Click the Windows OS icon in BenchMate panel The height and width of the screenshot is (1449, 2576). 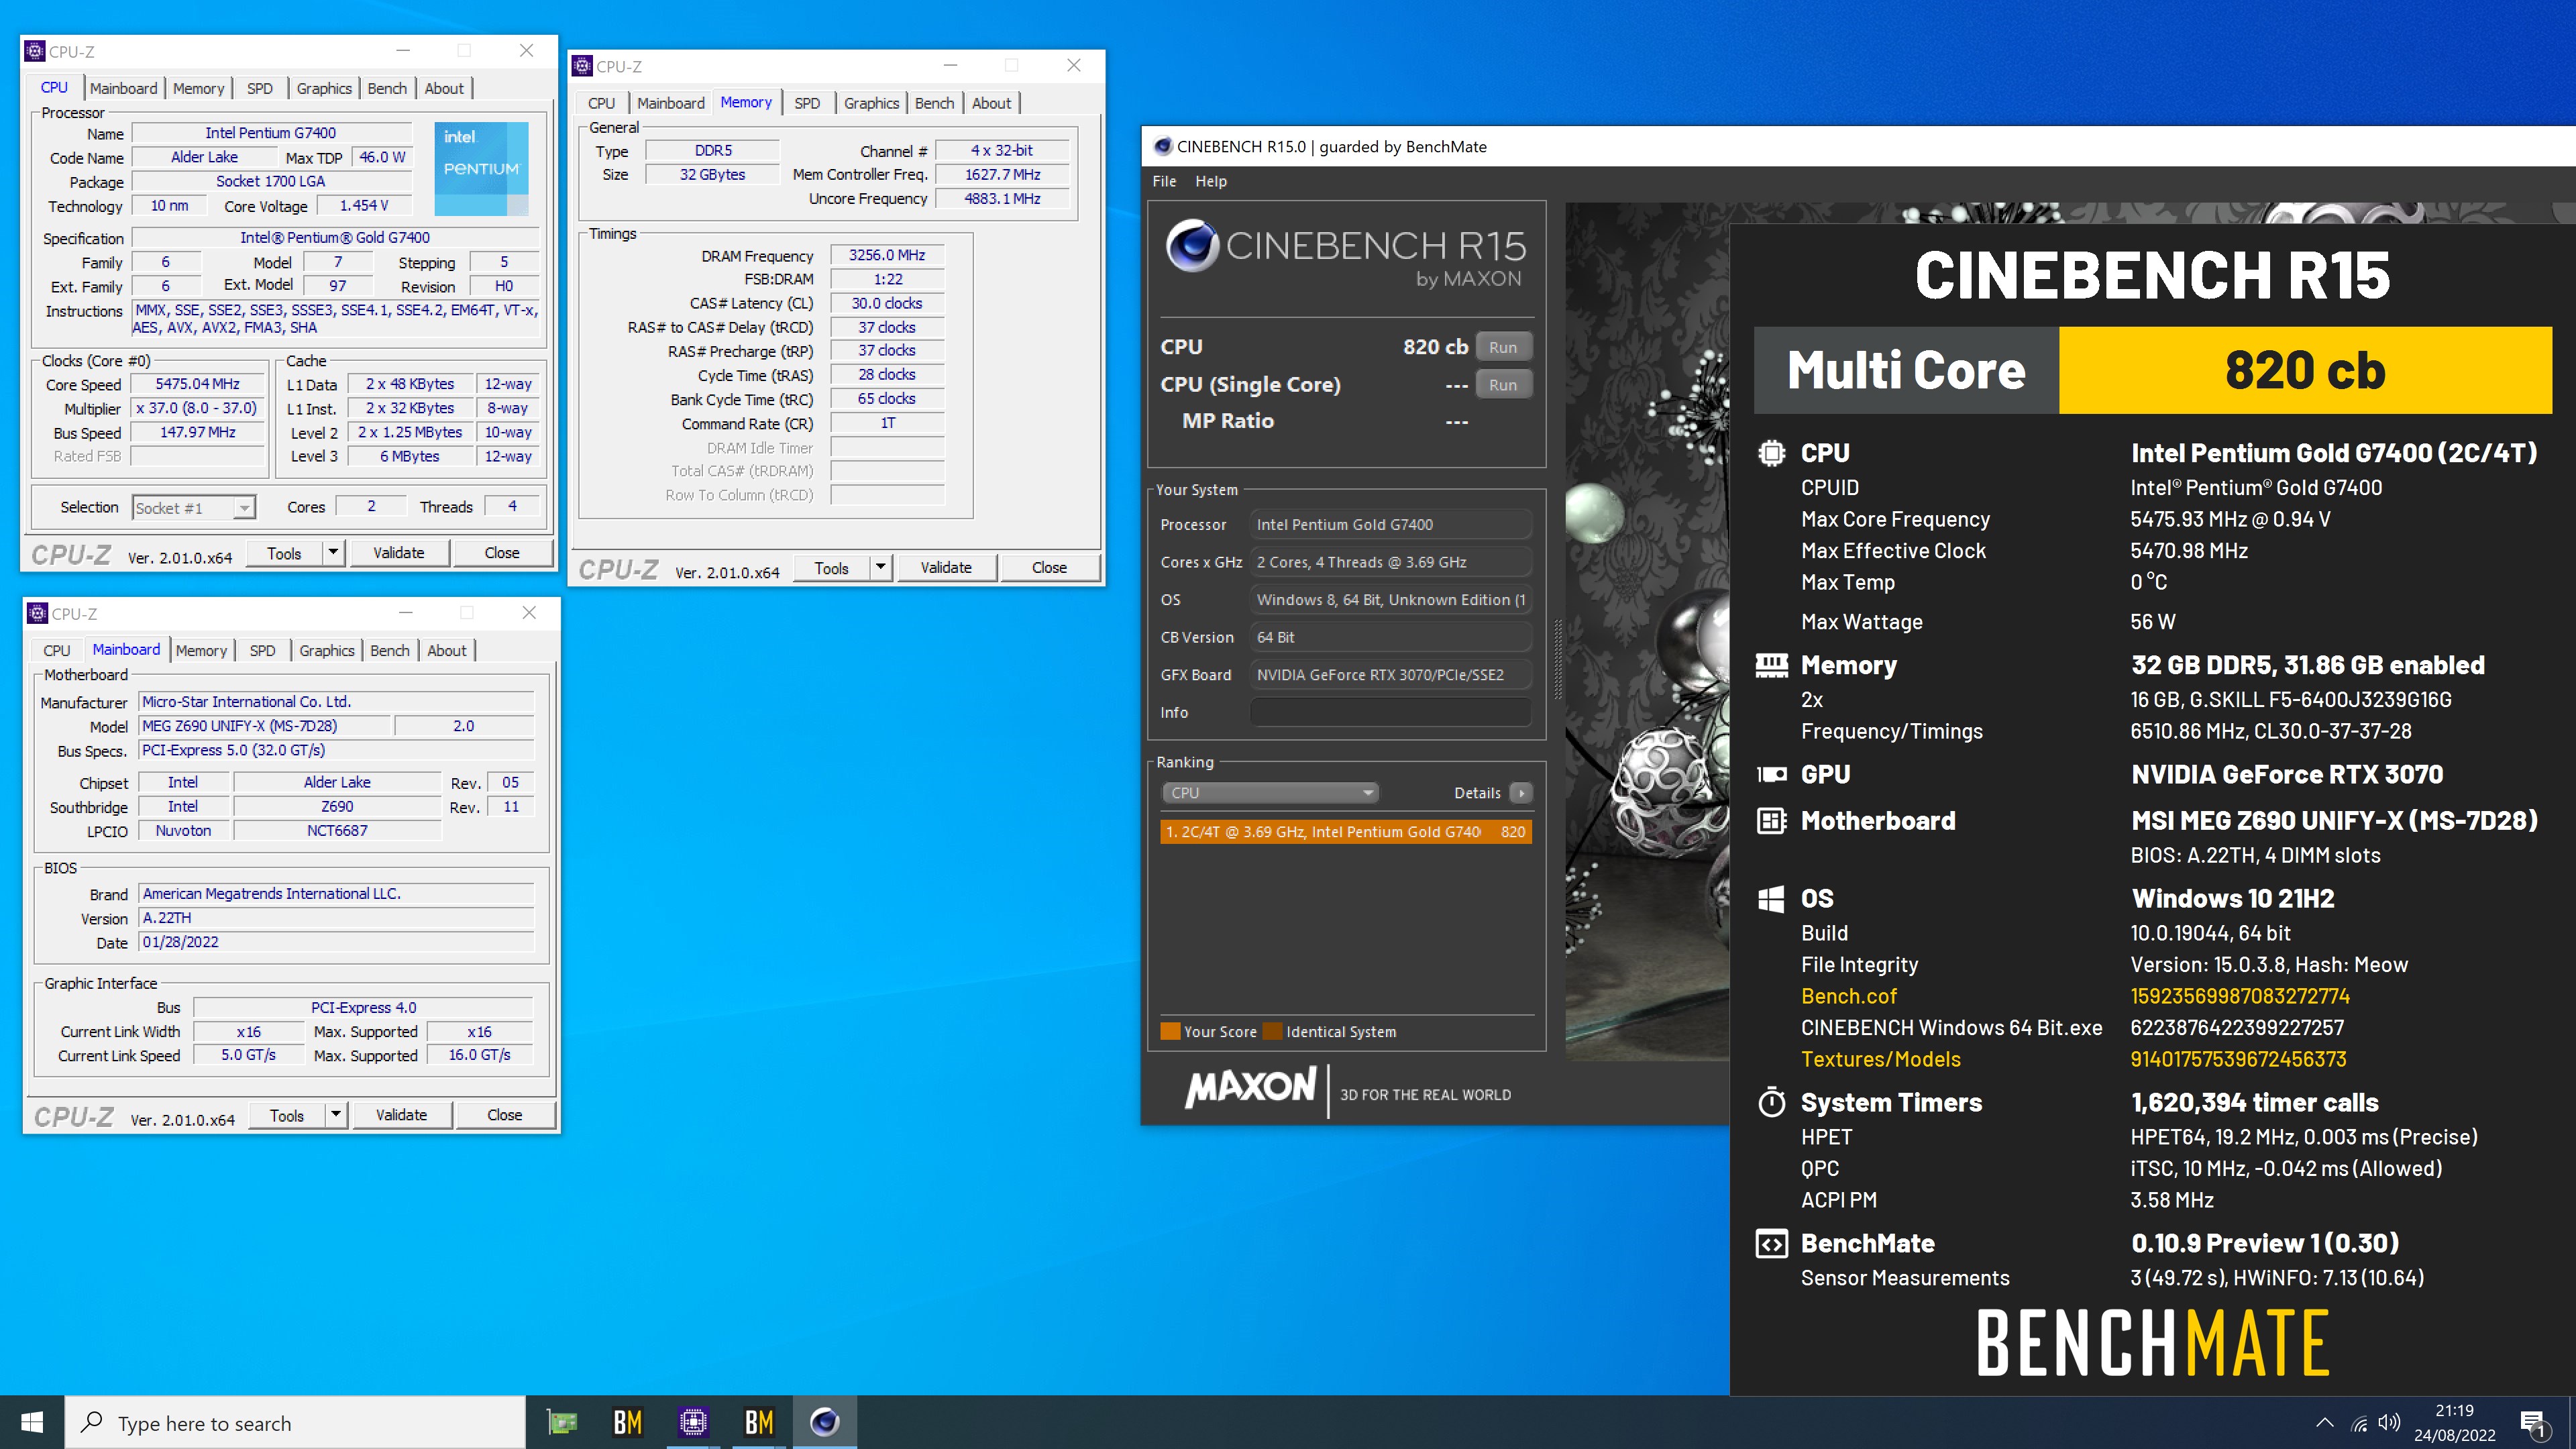point(1771,898)
